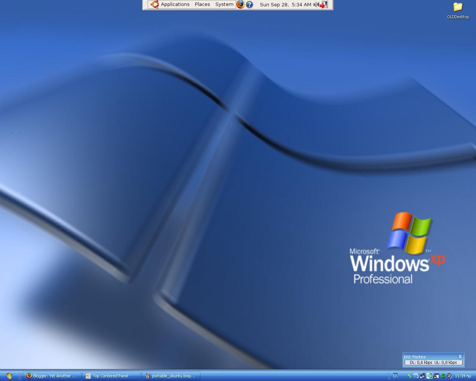Switch to portable_ubuntu.bmp taskbar window
This screenshot has height=381, width=476.
tap(171, 376)
